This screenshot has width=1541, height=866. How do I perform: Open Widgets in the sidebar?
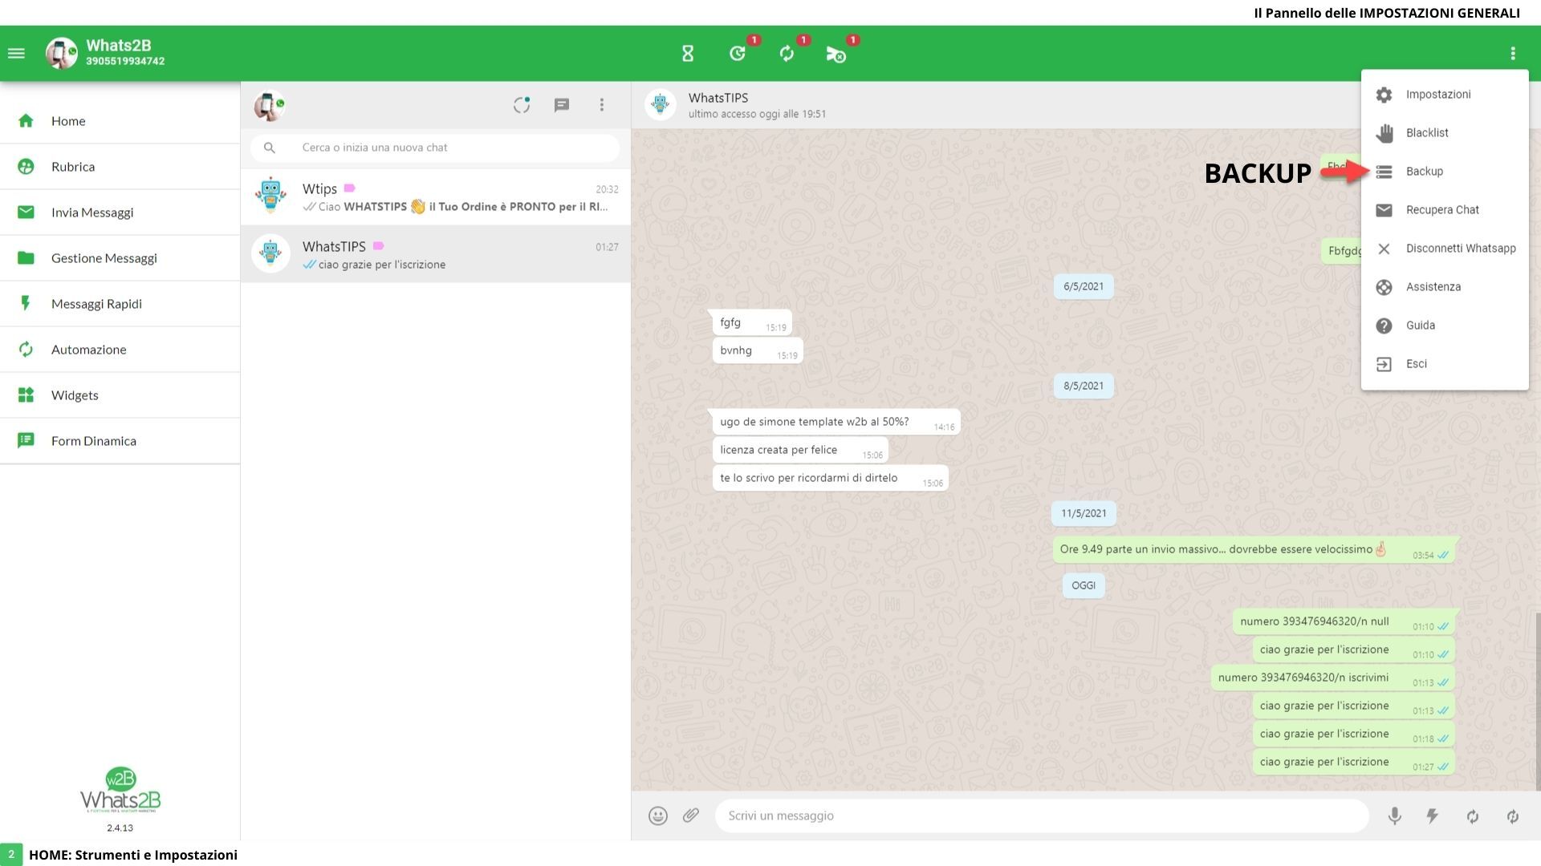tap(120, 395)
